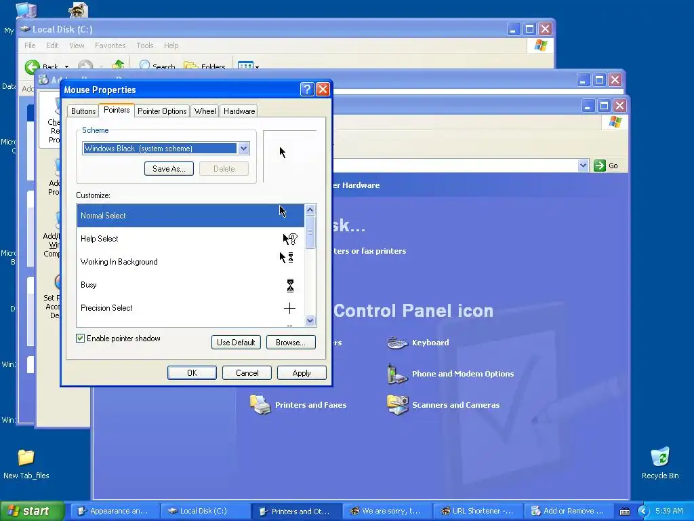Viewport: 694px width, 521px height.
Task: Expand hidden system tray icons arrow
Action: coord(642,512)
